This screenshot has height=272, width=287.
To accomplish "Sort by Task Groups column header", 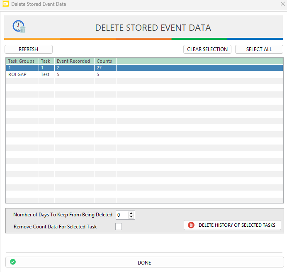I will click(x=22, y=61).
